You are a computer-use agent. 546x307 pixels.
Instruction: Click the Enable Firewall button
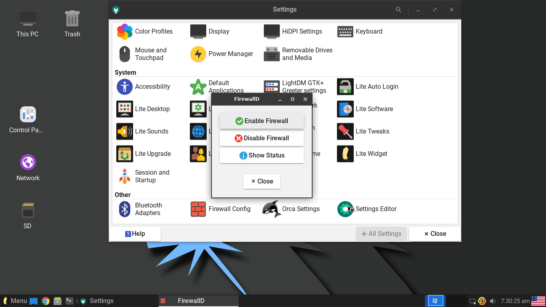[262, 121]
